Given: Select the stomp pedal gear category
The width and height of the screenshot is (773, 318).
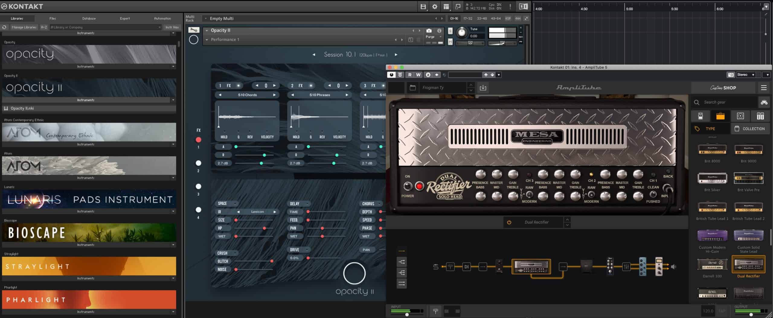Looking at the screenshot, I should [701, 116].
